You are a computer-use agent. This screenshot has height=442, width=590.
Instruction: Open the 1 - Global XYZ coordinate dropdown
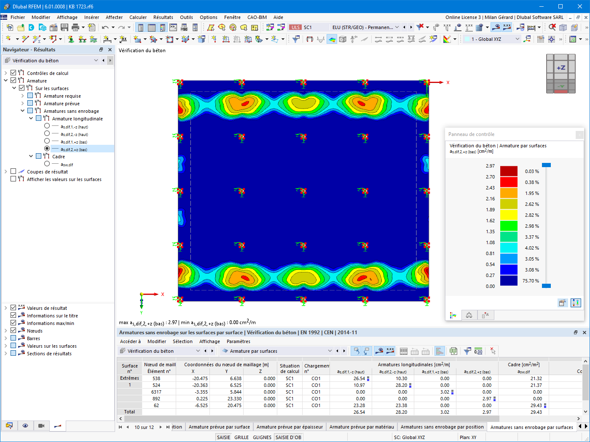pos(492,39)
